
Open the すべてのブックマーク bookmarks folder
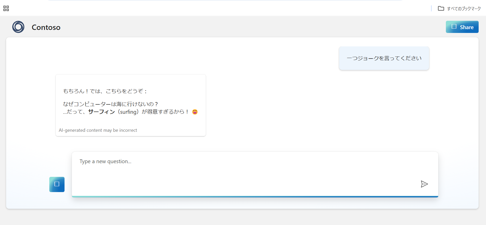(459, 9)
